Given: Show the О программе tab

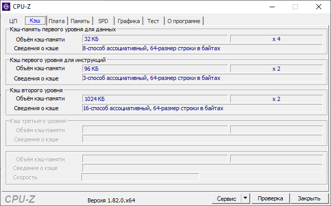Looking at the screenshot, I should pyautogui.click(x=184, y=21).
